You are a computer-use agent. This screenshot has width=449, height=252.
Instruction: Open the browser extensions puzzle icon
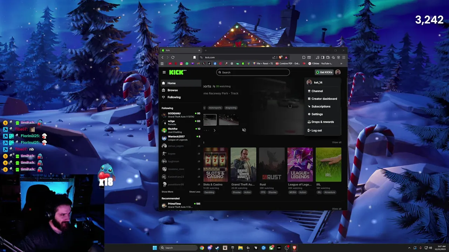tap(304, 57)
